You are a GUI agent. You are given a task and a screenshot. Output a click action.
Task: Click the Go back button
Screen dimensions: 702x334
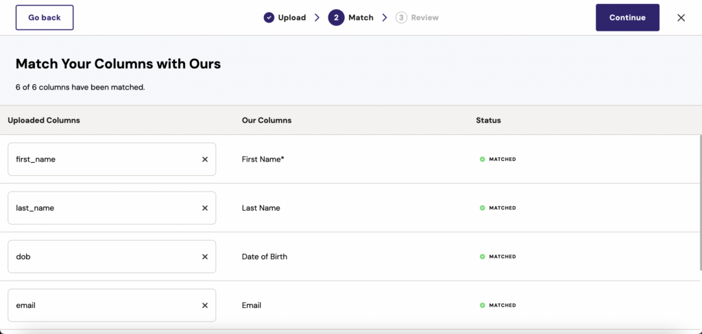click(45, 18)
